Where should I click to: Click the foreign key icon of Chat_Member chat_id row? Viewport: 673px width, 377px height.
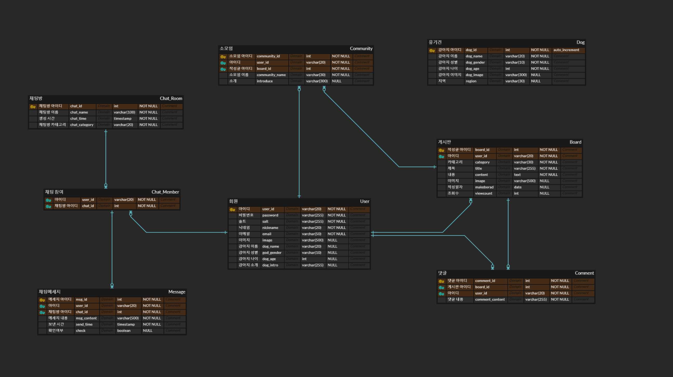(48, 207)
